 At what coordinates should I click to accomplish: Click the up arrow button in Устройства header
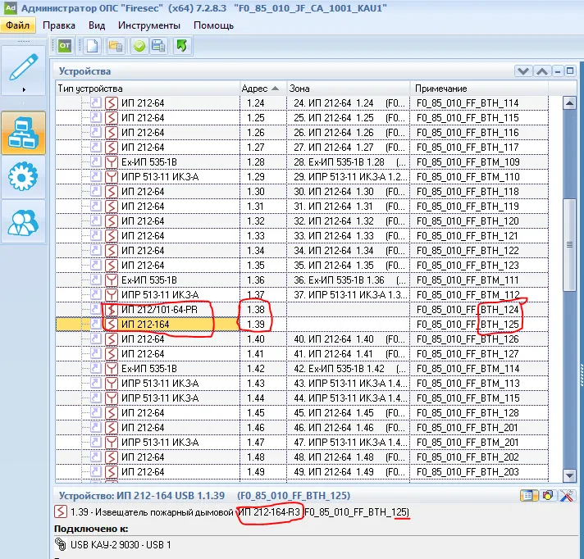[542, 71]
